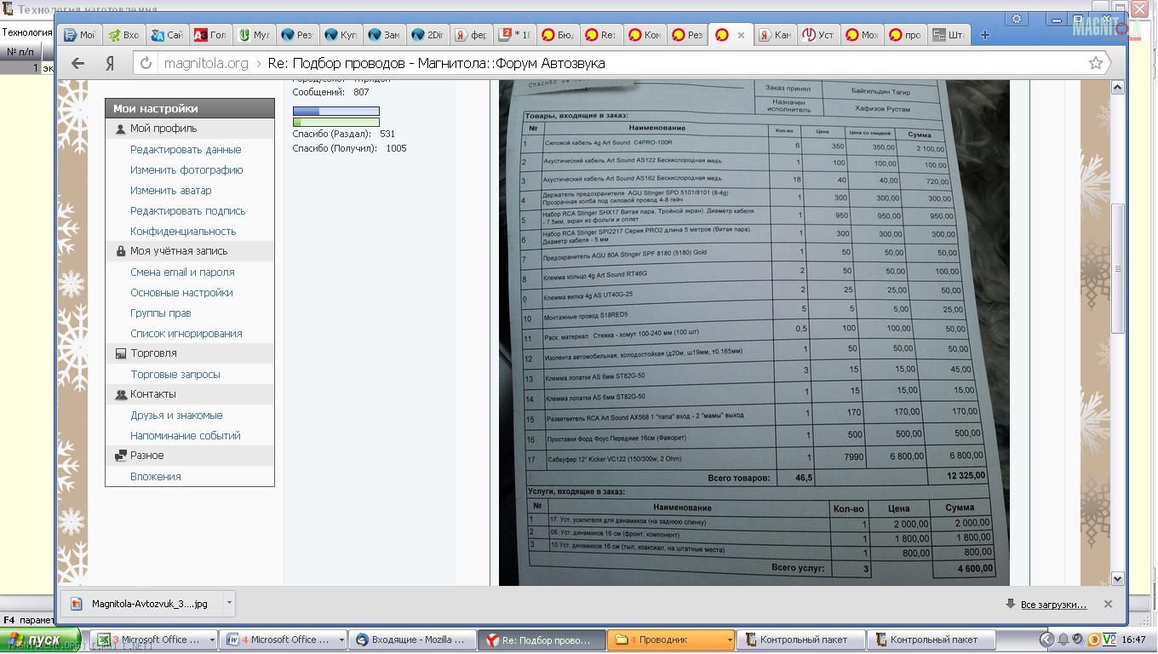Open 'Группы прав' link
Image resolution: width=1158 pixels, height=654 pixels.
pyautogui.click(x=161, y=313)
